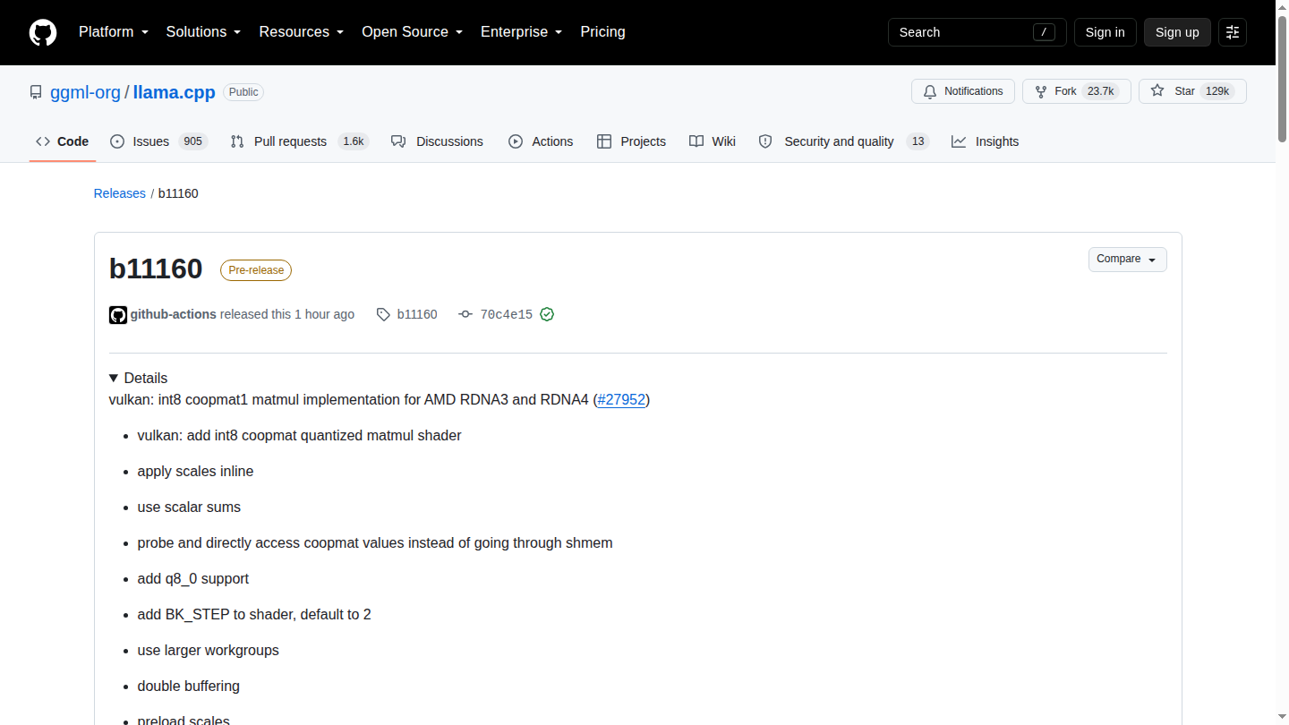This screenshot has width=1289, height=725.
Task: Click the b11160 release title heading
Action: pyautogui.click(x=156, y=269)
